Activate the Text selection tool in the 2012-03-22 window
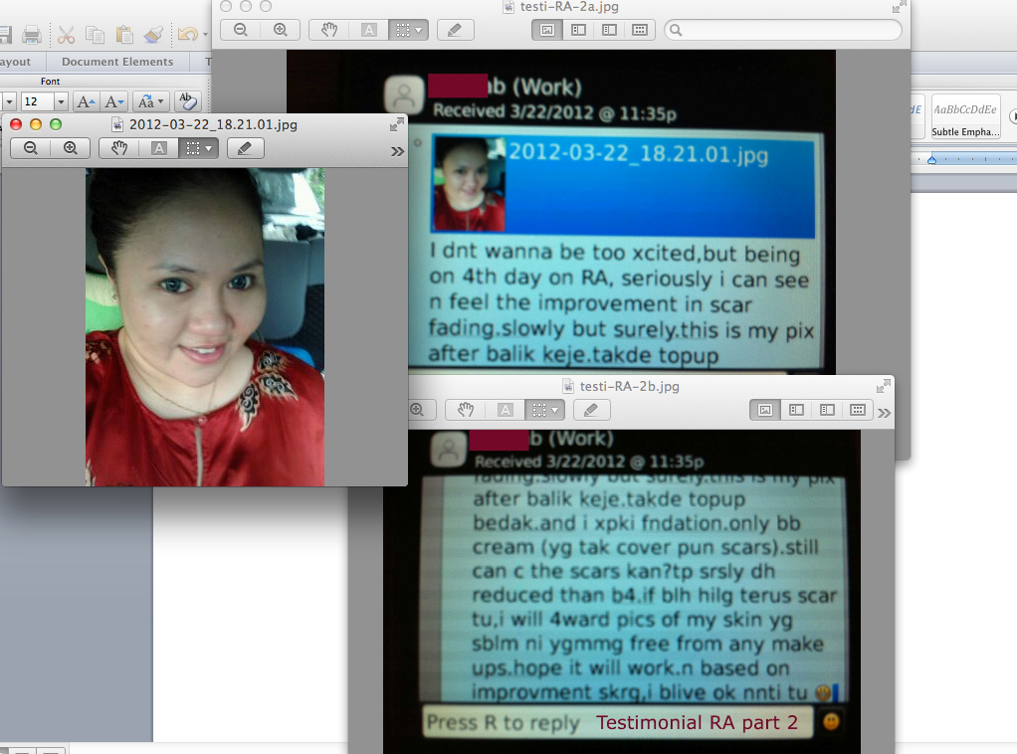This screenshot has width=1017, height=754. pyautogui.click(x=159, y=148)
